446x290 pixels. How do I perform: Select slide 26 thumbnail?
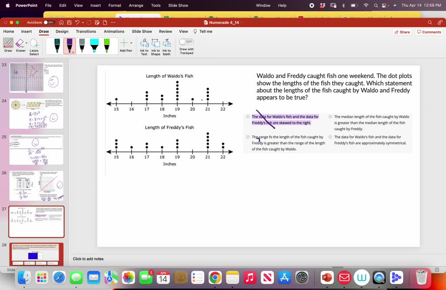click(x=37, y=185)
